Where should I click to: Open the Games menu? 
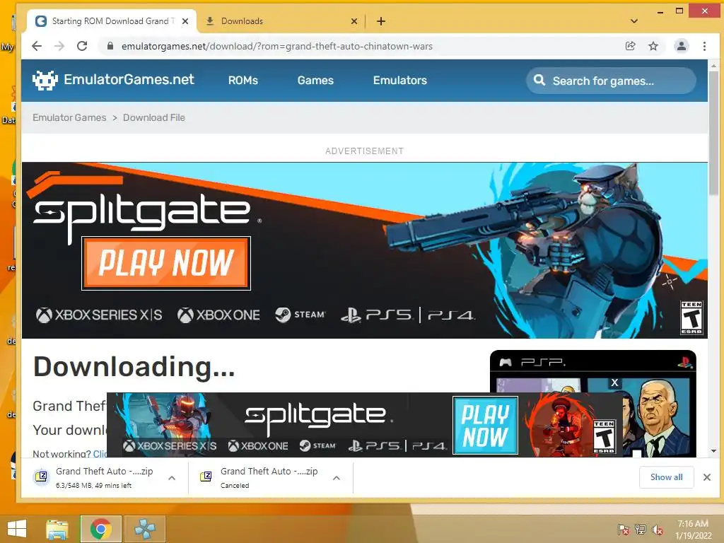(315, 81)
